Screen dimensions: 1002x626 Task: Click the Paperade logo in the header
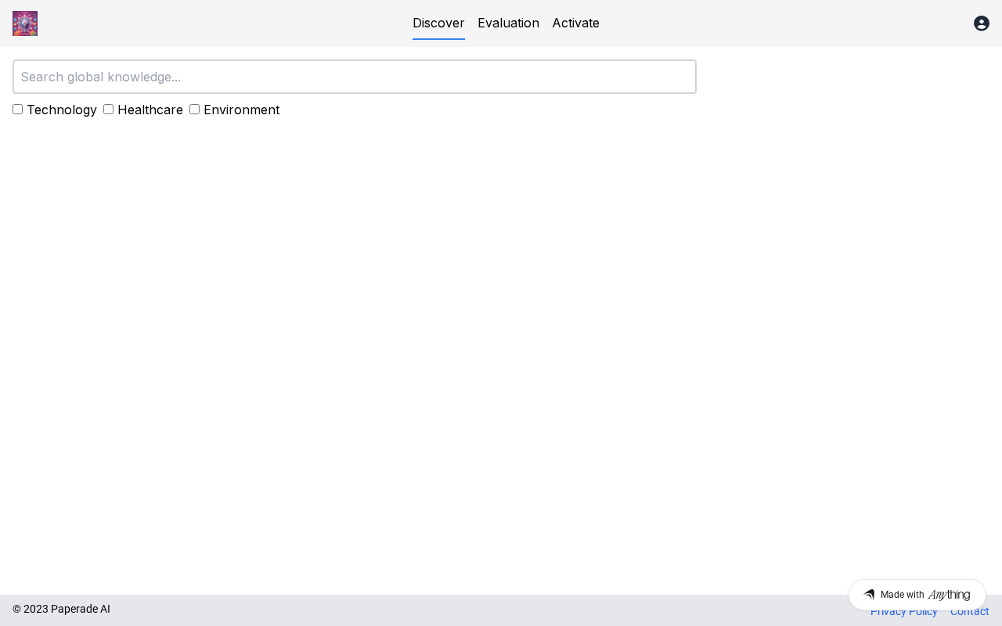pos(25,23)
